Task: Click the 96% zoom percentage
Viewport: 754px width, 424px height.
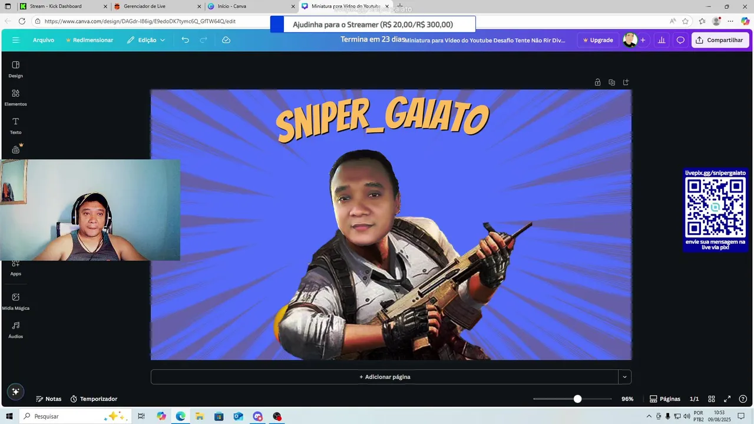Action: pos(627,399)
